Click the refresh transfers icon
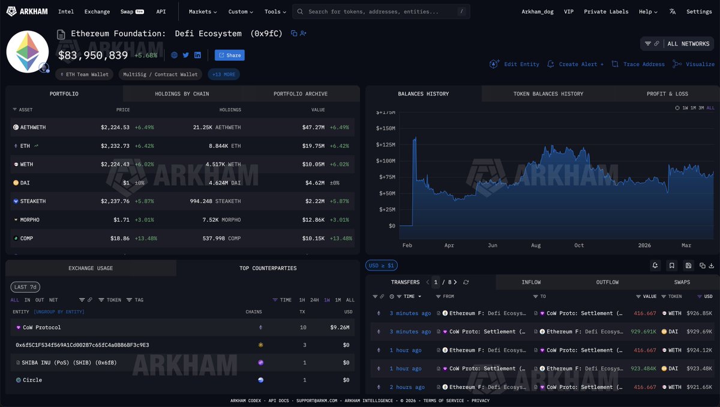This screenshot has width=720, height=407. pyautogui.click(x=466, y=282)
